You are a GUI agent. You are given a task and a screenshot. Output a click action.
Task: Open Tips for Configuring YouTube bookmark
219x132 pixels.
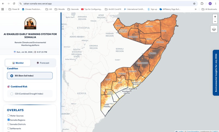[92, 9]
